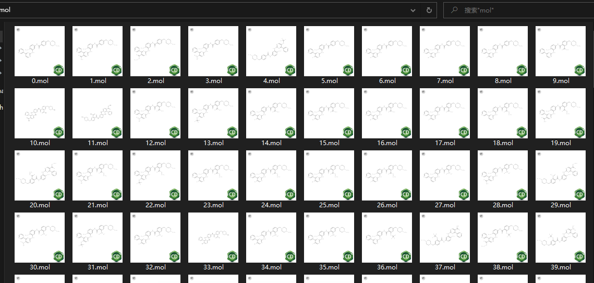Click the 38.mol file name label
The width and height of the screenshot is (594, 283).
tap(503, 267)
